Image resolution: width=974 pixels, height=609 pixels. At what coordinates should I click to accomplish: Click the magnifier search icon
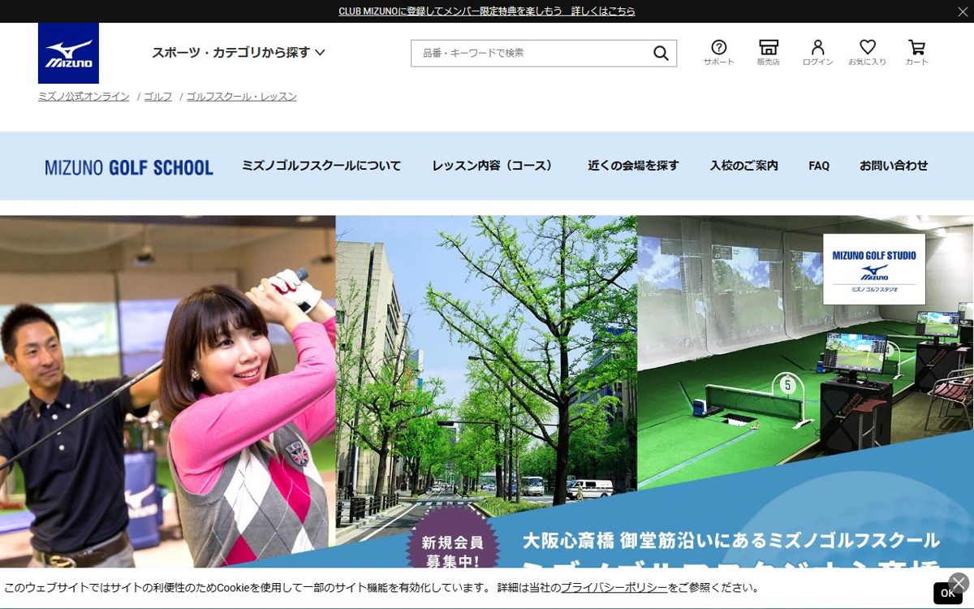tap(661, 54)
